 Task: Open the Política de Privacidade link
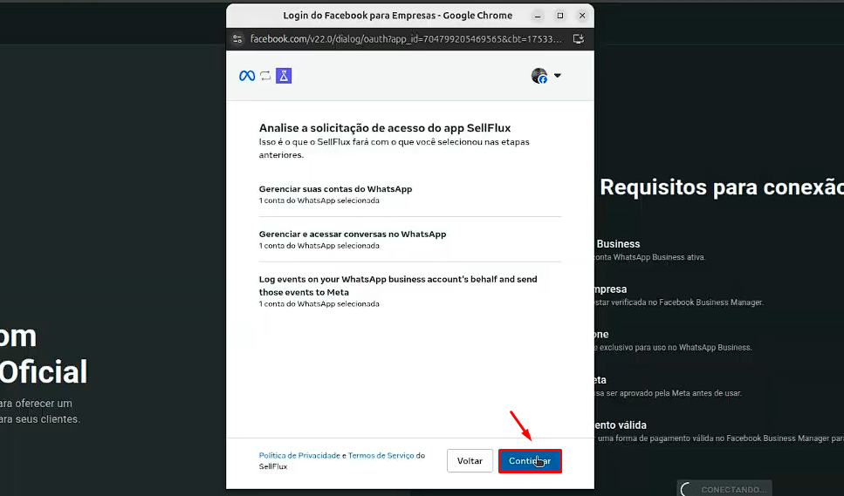(298, 455)
